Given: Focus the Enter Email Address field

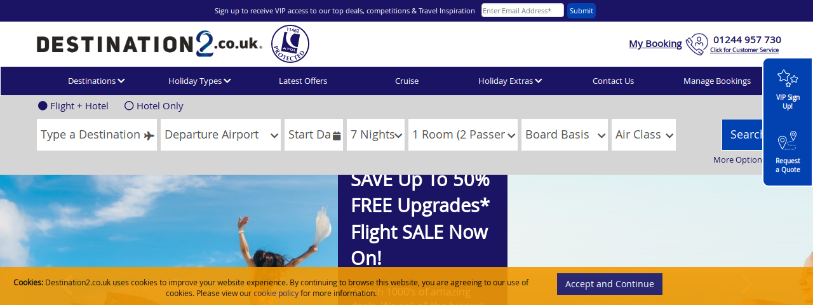Looking at the screenshot, I should coord(523,10).
